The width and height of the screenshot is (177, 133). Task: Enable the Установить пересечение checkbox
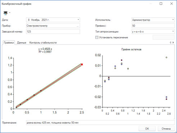pyautogui.click(x=97, y=38)
